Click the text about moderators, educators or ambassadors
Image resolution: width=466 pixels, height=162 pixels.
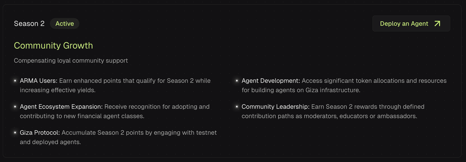pyautogui.click(x=329, y=111)
